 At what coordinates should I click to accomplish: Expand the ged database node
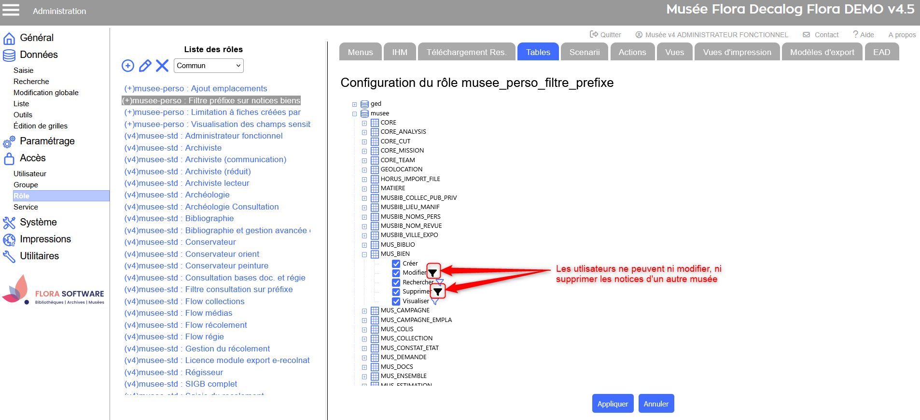(355, 104)
